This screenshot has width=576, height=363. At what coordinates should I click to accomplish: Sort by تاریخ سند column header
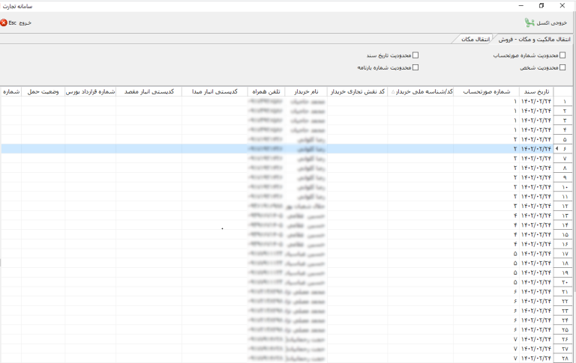pos(536,91)
